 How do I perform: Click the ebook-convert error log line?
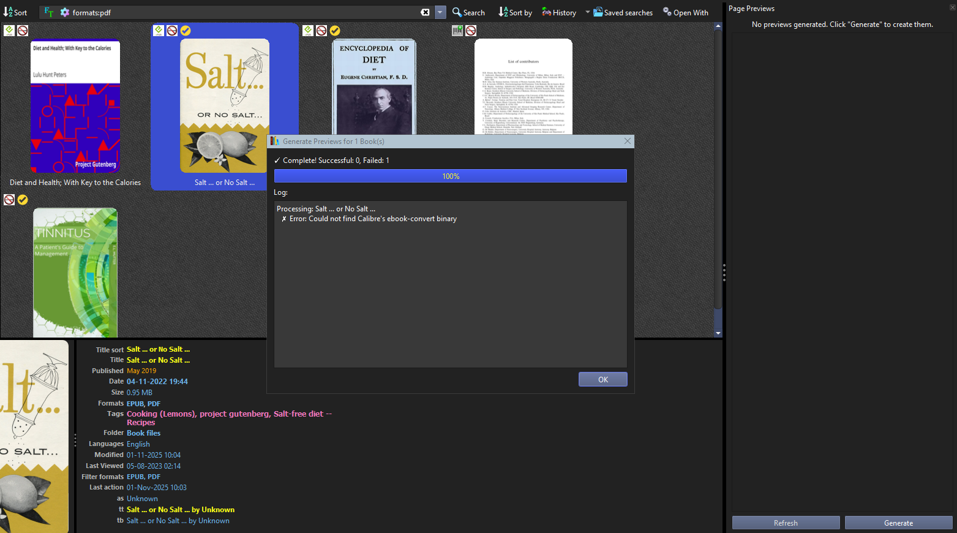369,219
